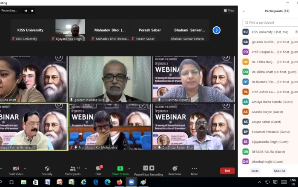The width and height of the screenshot is (298, 187).
Task: Launch Firefox from the Windows taskbar
Action: [x=119, y=182]
